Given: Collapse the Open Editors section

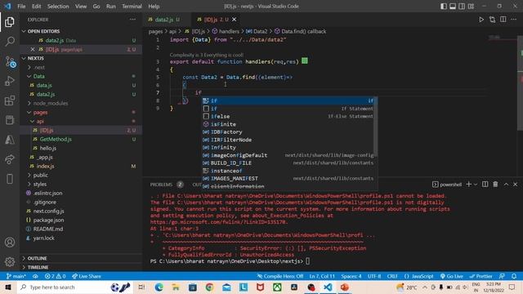Looking at the screenshot, I should point(43,31).
